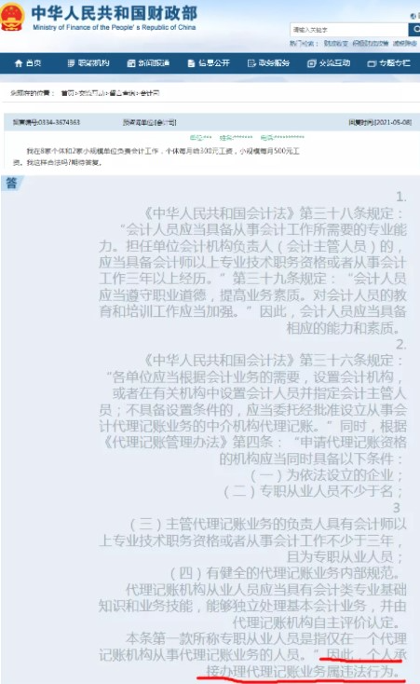Click the home icon beside 首页
This screenshot has width=420, height=684.
[x=19, y=63]
